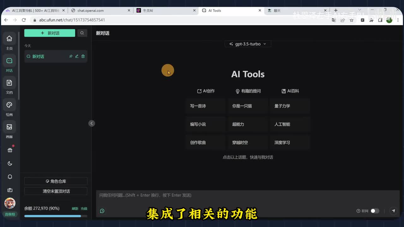Click the gift box icon in sidebar

(10, 150)
